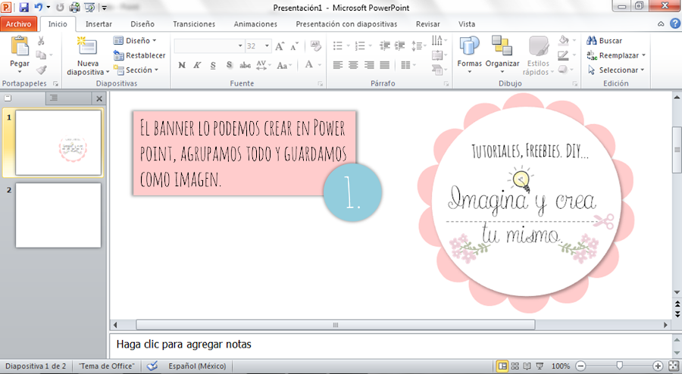
Task: Open the Estilos rápidos gallery
Action: (538, 55)
